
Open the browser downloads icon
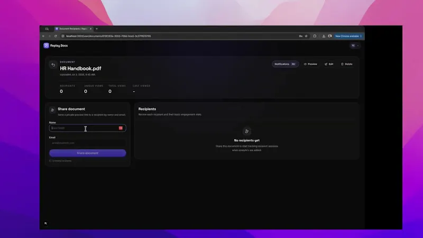click(x=324, y=36)
